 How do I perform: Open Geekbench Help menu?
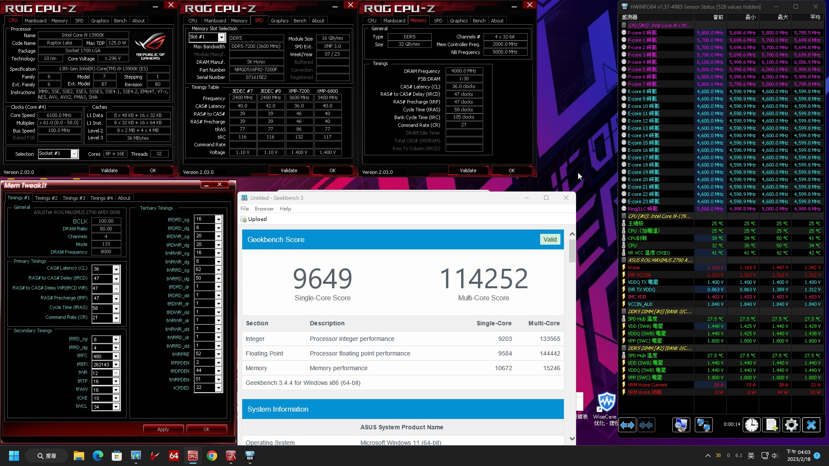click(x=285, y=209)
